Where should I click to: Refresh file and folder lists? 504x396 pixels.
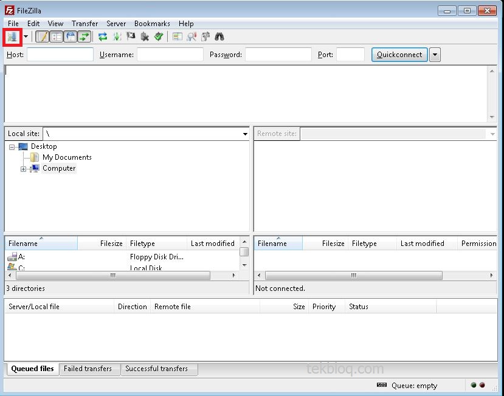(103, 36)
